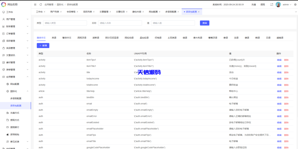Screen dimensions: 298x149
Task: Switch to the 繁体中文 language tab
Action: click(x=67, y=38)
